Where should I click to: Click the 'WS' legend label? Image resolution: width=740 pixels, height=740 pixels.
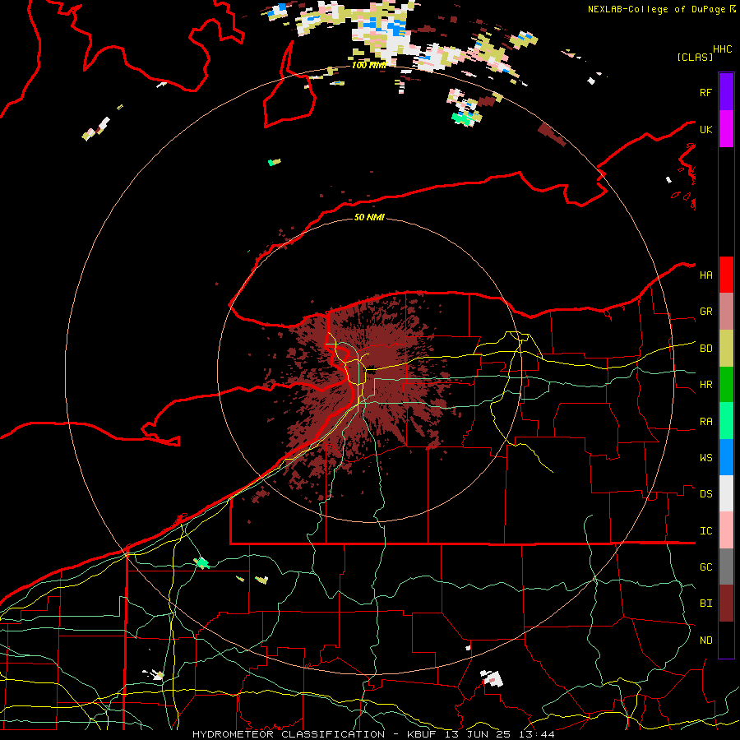tap(705, 458)
